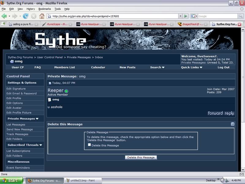Click the page icon in the address bar
Screen dimensions: 245x184
49,16
